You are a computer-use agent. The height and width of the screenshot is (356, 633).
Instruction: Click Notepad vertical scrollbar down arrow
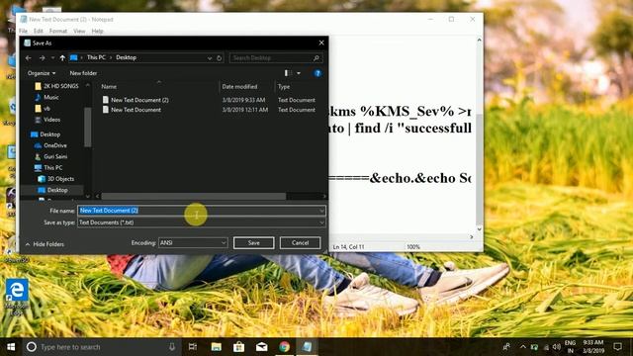point(479,228)
